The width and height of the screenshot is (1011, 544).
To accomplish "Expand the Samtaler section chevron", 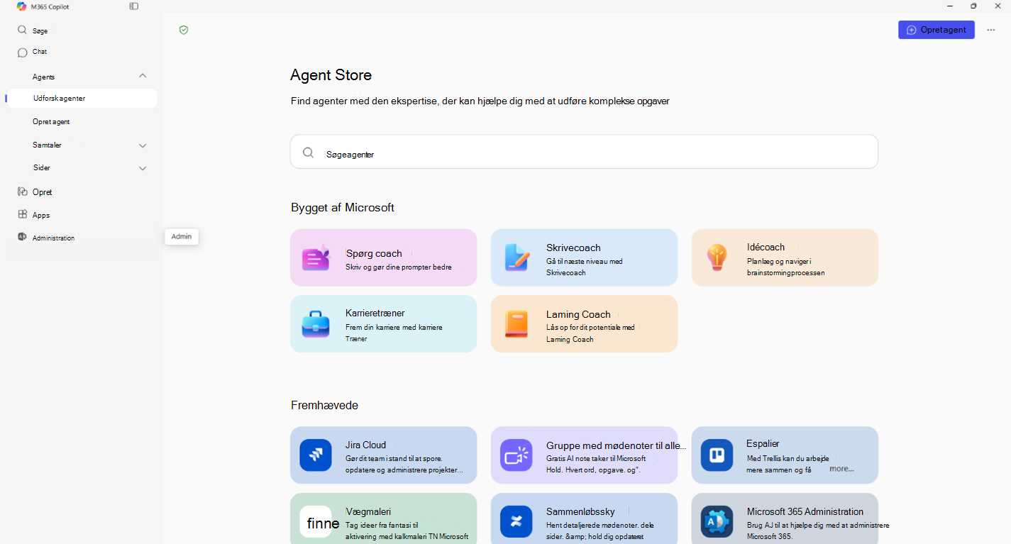I will [143, 145].
